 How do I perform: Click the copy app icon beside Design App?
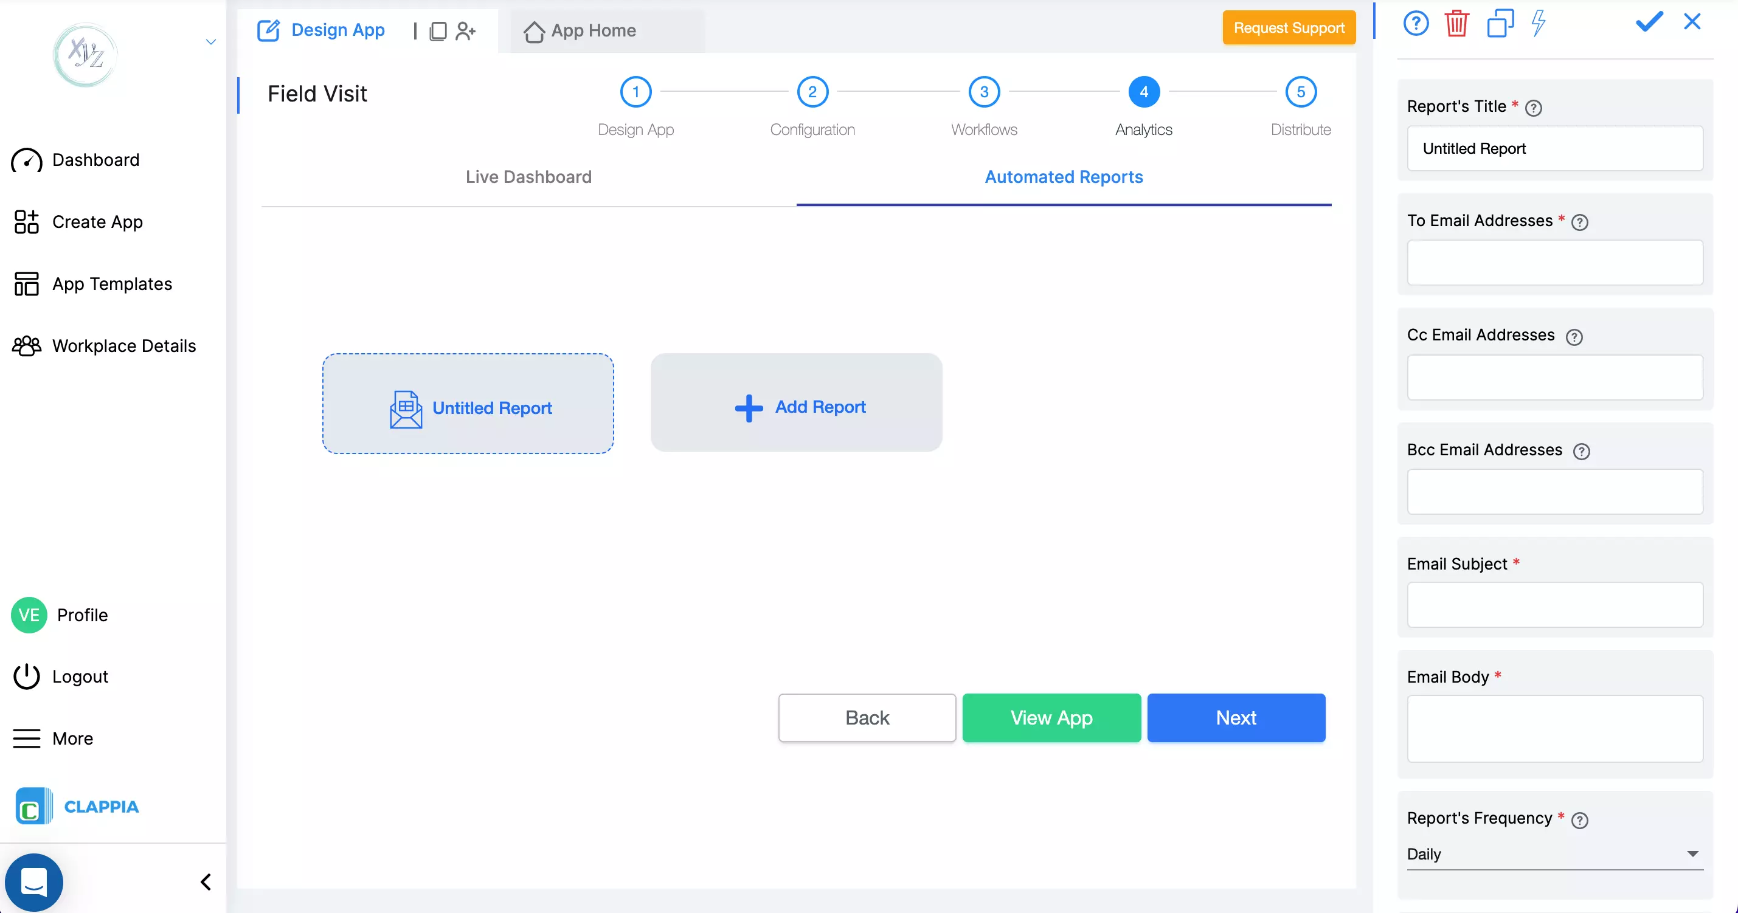(x=438, y=31)
